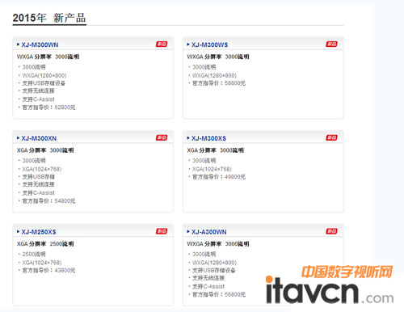404x312 pixels.
Task: Open the XJ-M300WS product link
Action: click(210, 44)
